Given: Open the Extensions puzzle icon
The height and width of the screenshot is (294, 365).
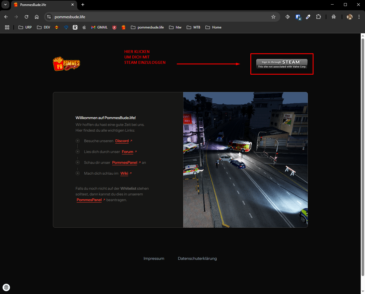Looking at the screenshot, I should pos(318,17).
